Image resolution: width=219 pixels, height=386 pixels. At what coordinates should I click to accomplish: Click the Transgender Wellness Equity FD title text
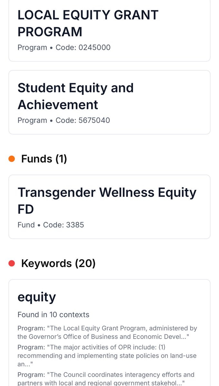click(x=107, y=201)
